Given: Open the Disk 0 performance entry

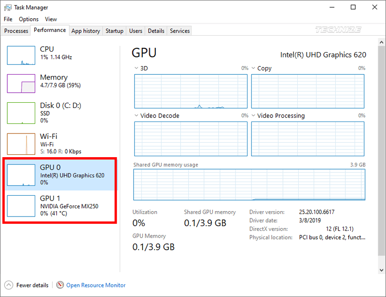Looking at the screenshot, I should click(53, 112).
